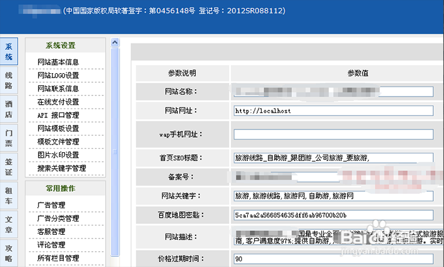
Task: Open the 攻略 sidebar tab
Action: tap(9, 253)
